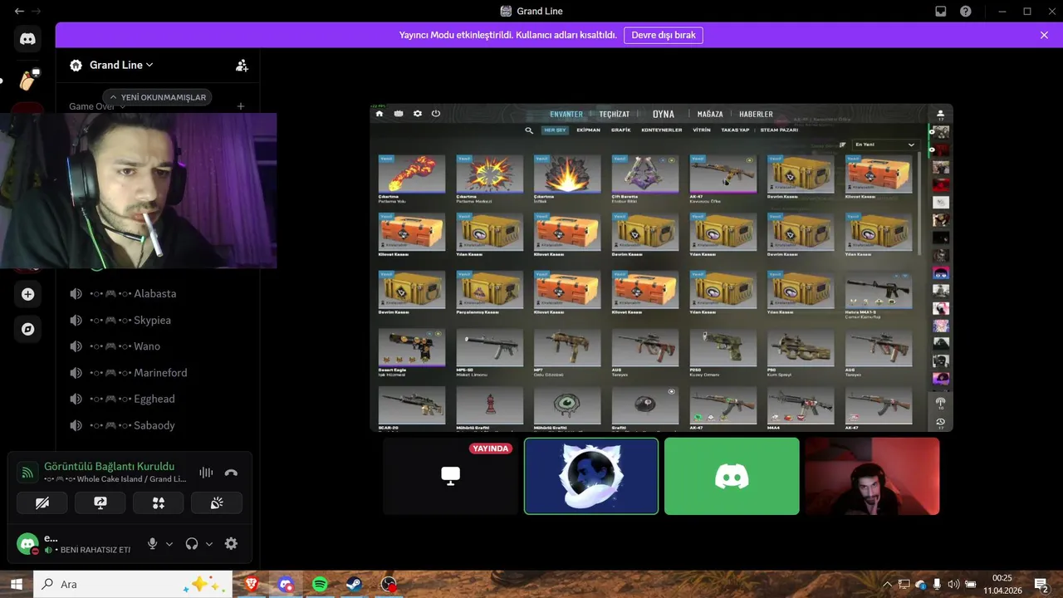This screenshot has width=1063, height=598.
Task: Select the MAĞAZA tab in the stream
Action: (x=710, y=114)
